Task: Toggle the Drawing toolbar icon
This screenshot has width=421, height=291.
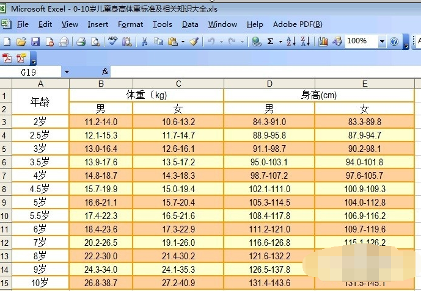Action: tap(337, 41)
